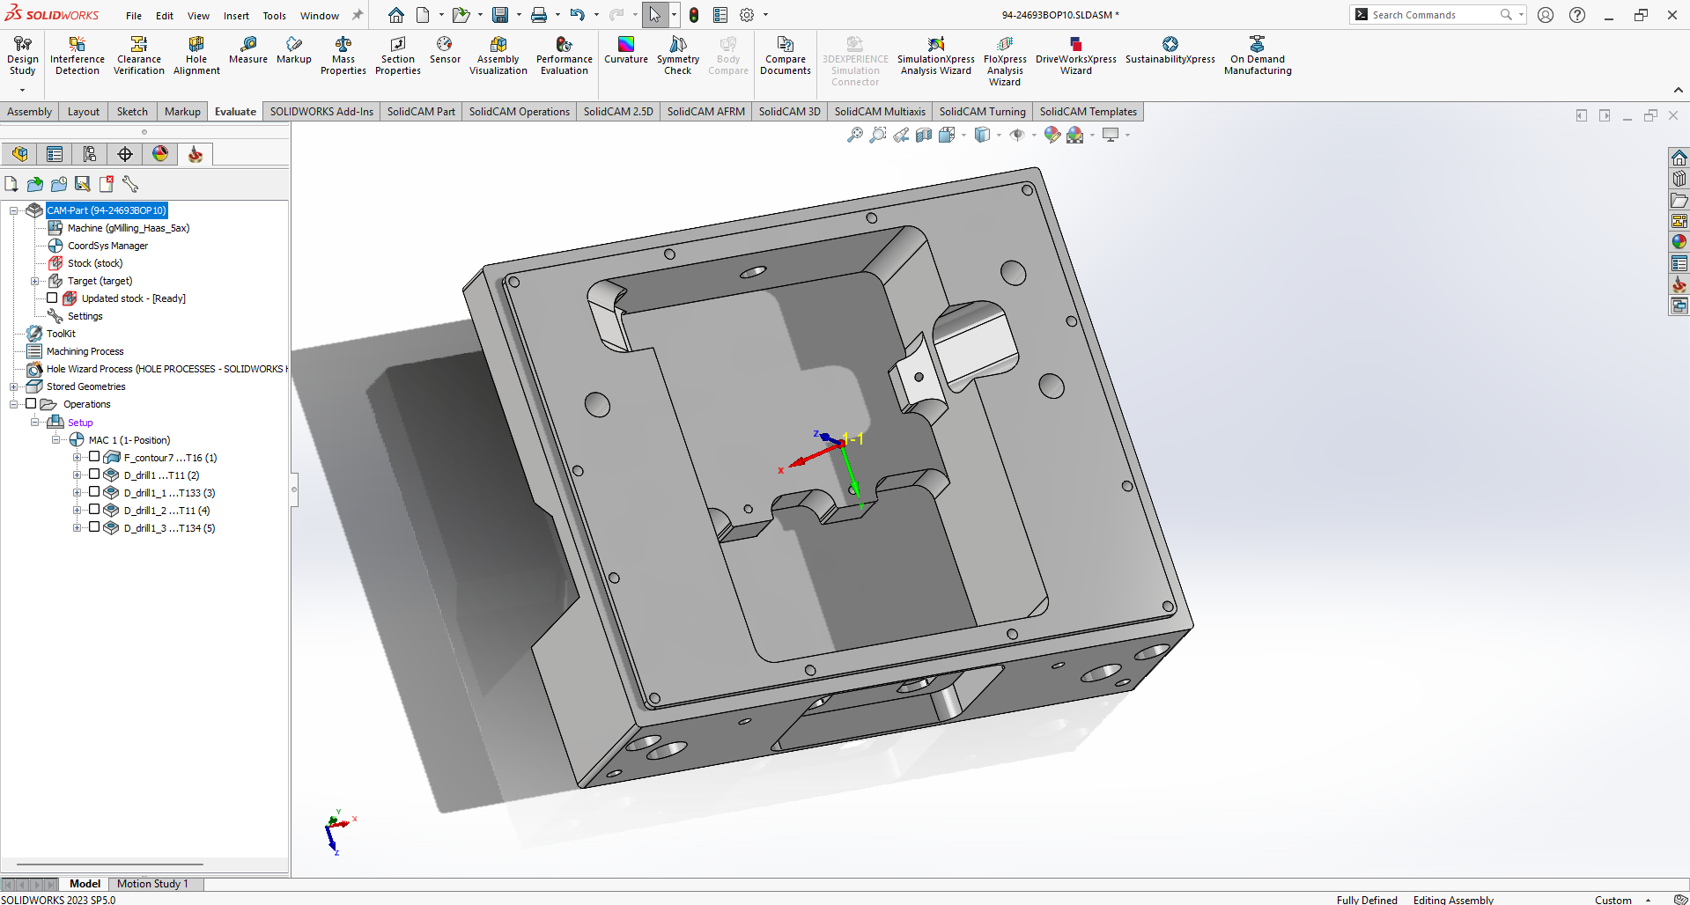Select the Interference Detection tool

(77, 55)
